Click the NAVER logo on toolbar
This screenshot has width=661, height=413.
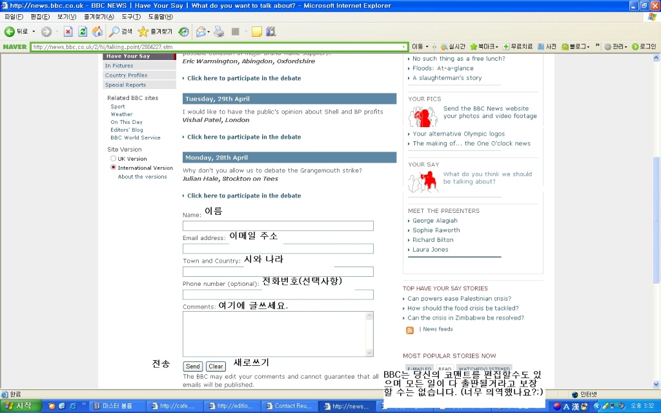pos(15,46)
